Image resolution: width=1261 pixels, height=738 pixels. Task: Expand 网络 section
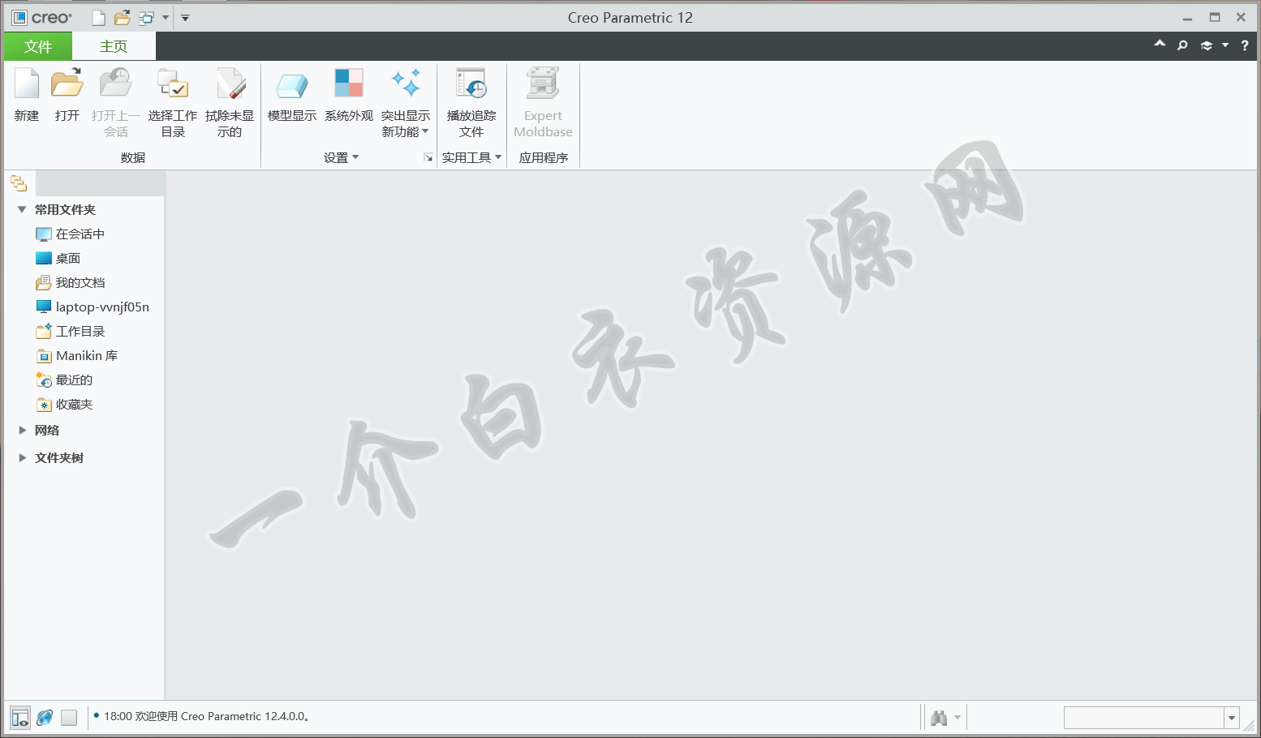click(x=22, y=430)
